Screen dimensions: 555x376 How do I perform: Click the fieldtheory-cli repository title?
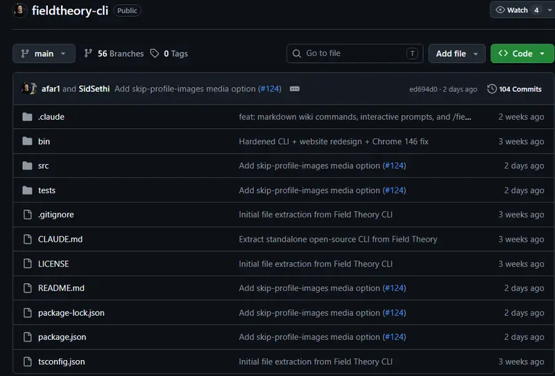coord(70,10)
